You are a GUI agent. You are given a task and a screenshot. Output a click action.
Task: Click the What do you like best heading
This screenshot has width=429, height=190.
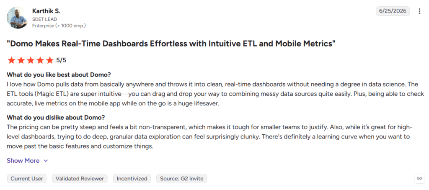[x=59, y=74]
